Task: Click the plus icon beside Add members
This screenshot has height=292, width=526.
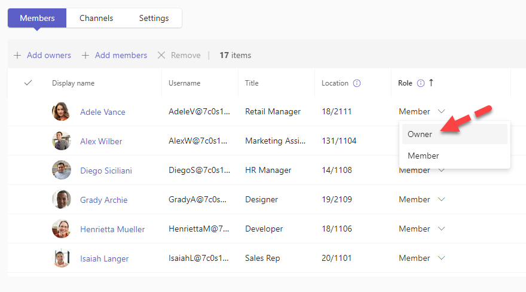Action: click(x=85, y=55)
